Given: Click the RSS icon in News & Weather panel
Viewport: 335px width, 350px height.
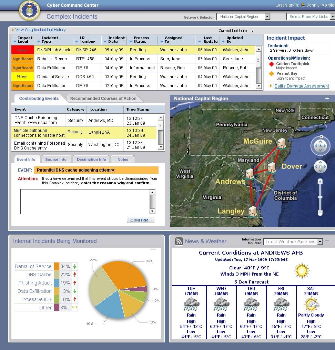Looking at the screenshot, I should tap(179, 241).
